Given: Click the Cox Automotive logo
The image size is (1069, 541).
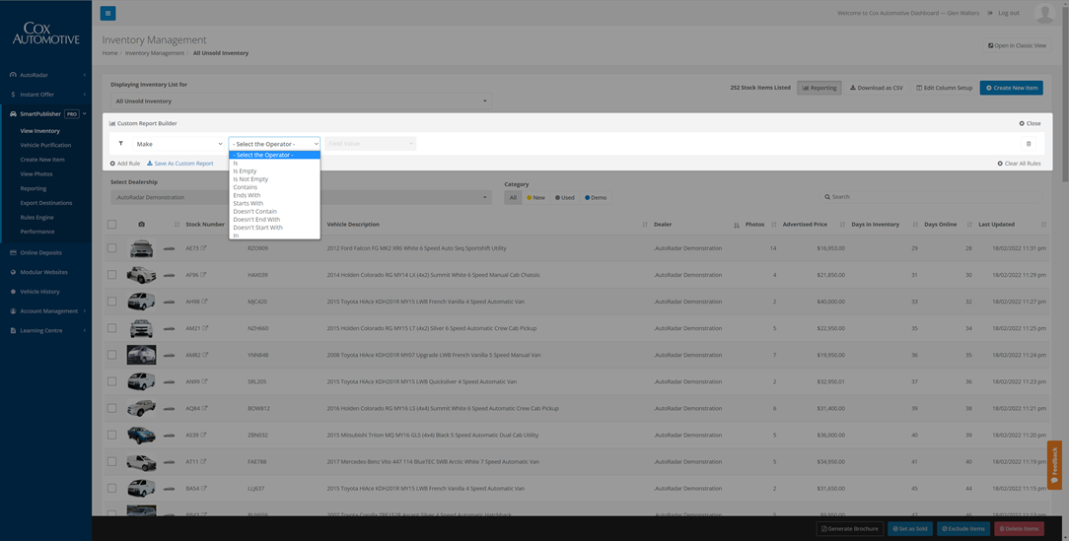Looking at the screenshot, I should click(45, 34).
